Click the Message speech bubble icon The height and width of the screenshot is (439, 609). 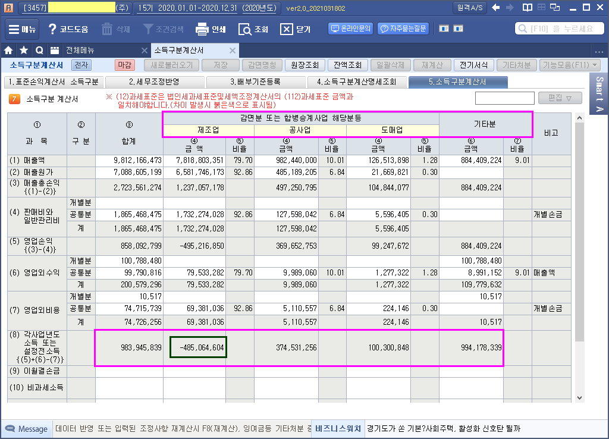10,428
